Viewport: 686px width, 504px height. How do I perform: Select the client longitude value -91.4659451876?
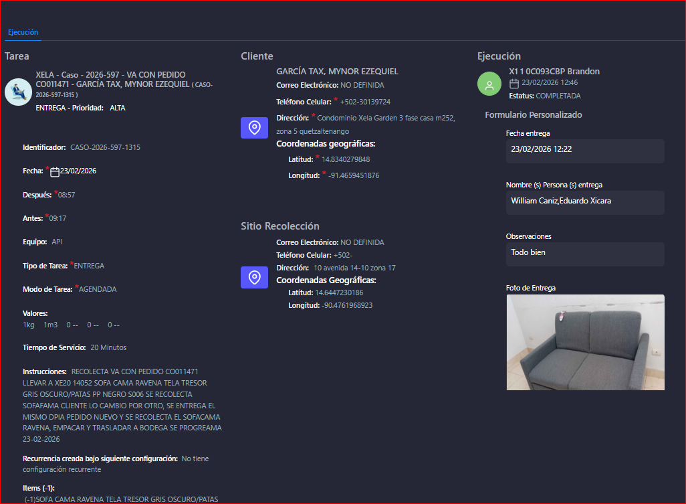click(x=354, y=175)
